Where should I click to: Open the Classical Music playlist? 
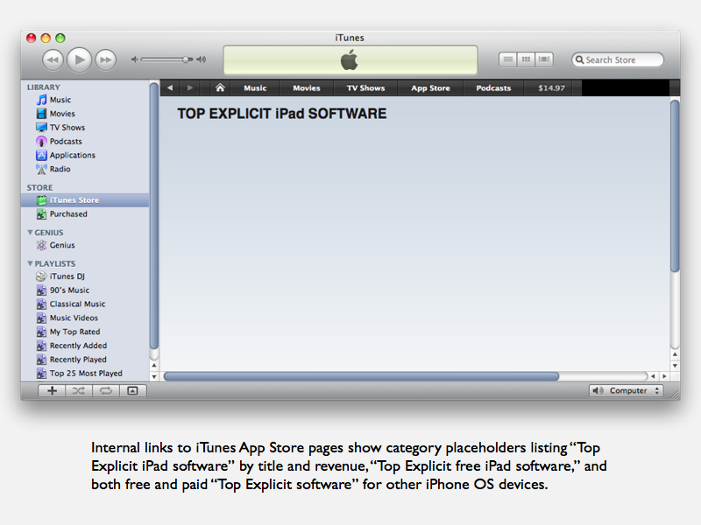click(85, 304)
